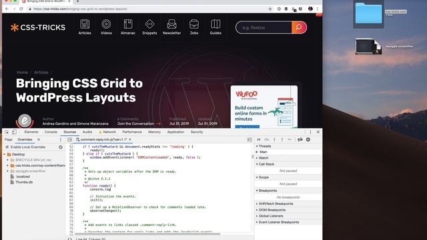Switch to the Performance panel tab

132,132
